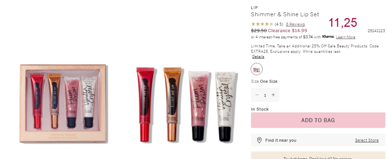
Task: Open the boxed lip set product image
Action: point(63,103)
